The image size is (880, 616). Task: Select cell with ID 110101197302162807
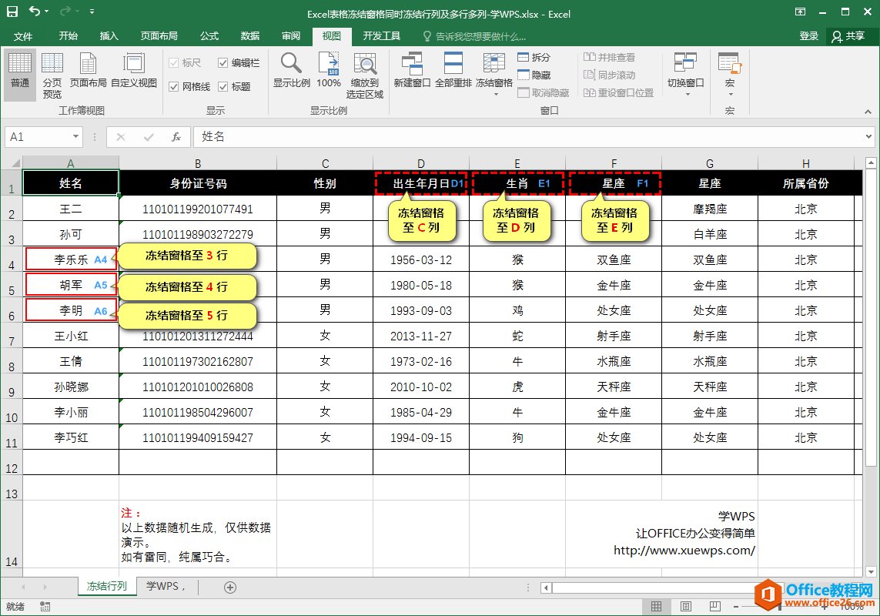[x=198, y=362]
